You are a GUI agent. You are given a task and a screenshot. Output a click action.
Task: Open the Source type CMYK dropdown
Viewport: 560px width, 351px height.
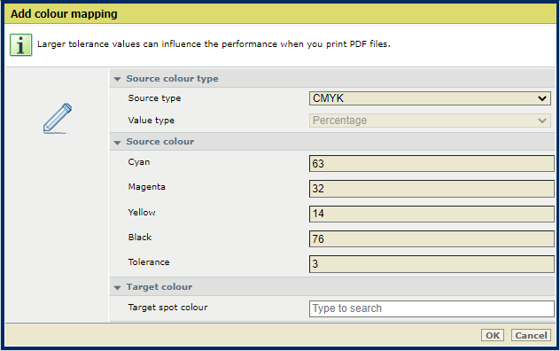(x=430, y=98)
